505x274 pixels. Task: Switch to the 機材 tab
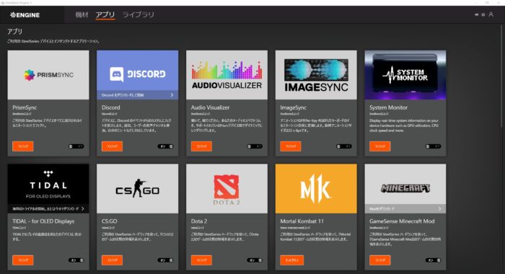click(x=82, y=14)
